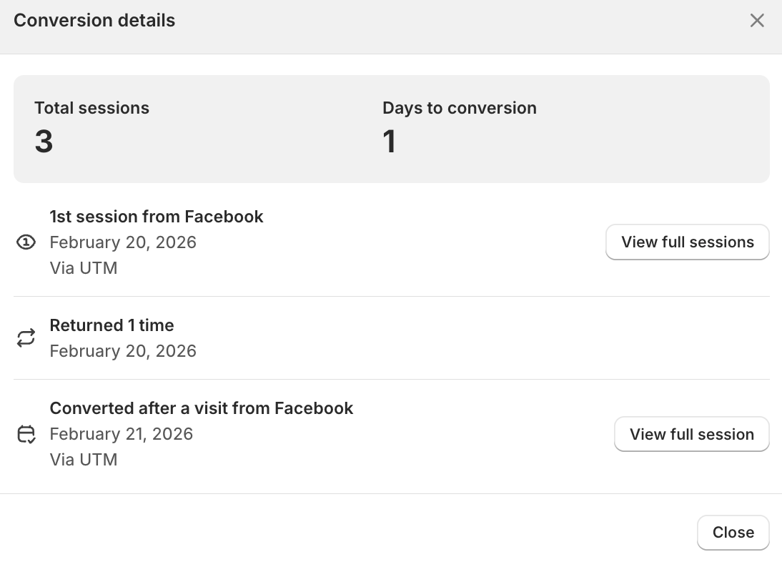Click the 1st session from Facebook text
The image size is (782, 562).
[157, 217]
